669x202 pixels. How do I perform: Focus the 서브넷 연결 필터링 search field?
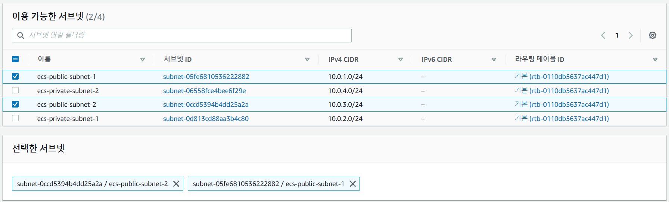point(182,35)
